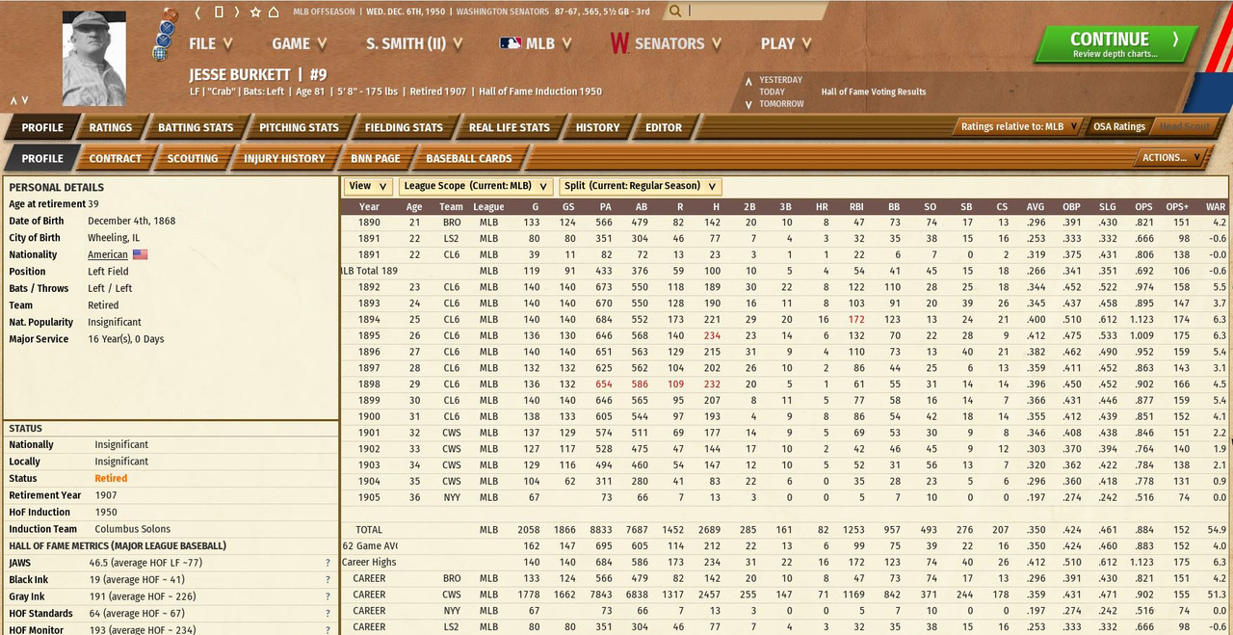Open the HOF Standards help question mark
The width and height of the screenshot is (1233, 635).
tap(328, 614)
